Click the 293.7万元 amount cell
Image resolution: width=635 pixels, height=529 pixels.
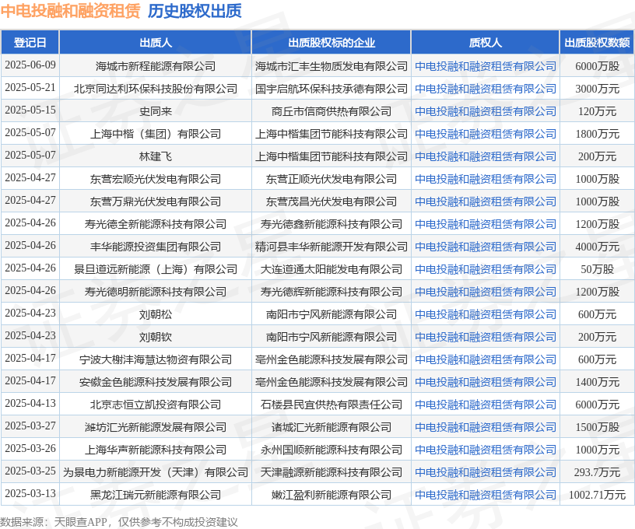598,472
